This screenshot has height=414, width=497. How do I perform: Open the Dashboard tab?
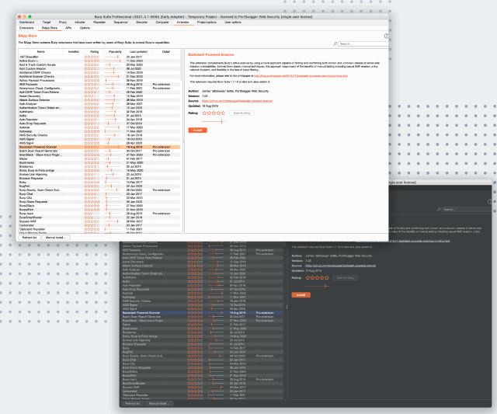(x=26, y=23)
